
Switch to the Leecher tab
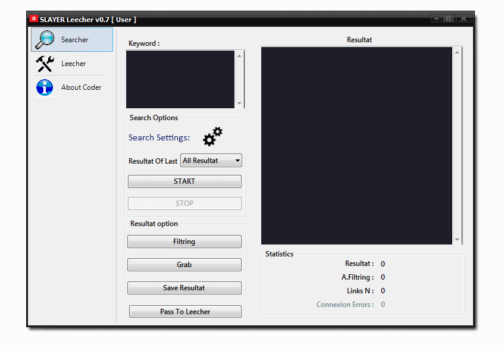(74, 64)
